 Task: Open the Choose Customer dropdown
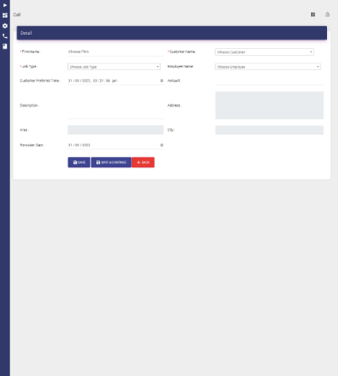(x=264, y=52)
